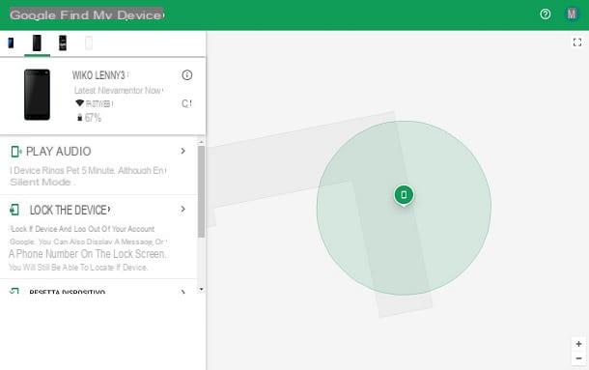
Task: Open the LOCK THE DEVICE option
Action: (x=70, y=210)
